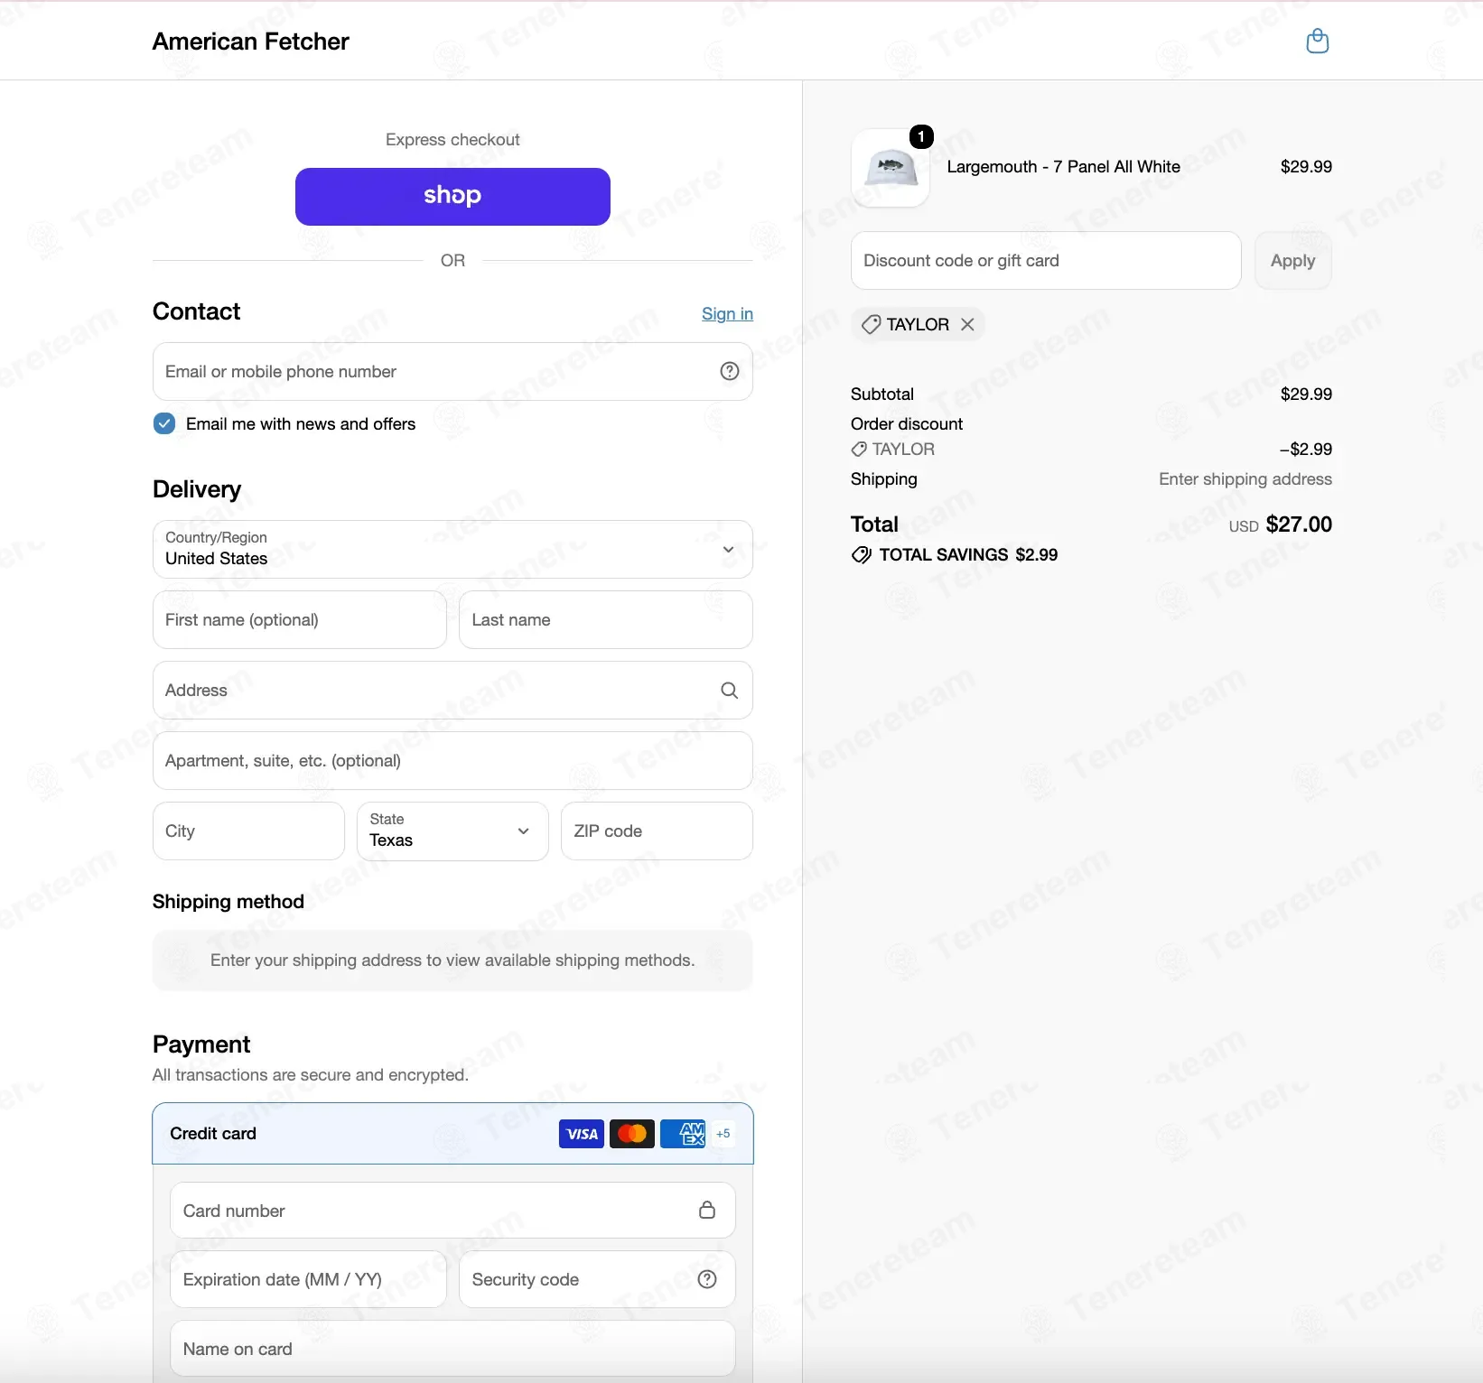Click the Subtotal $29.99 amount

[x=1306, y=394]
